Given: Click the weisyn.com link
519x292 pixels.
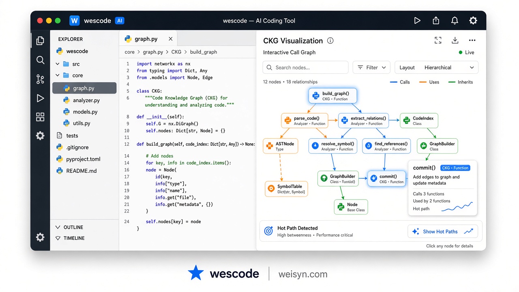Looking at the screenshot, I should point(303,274).
